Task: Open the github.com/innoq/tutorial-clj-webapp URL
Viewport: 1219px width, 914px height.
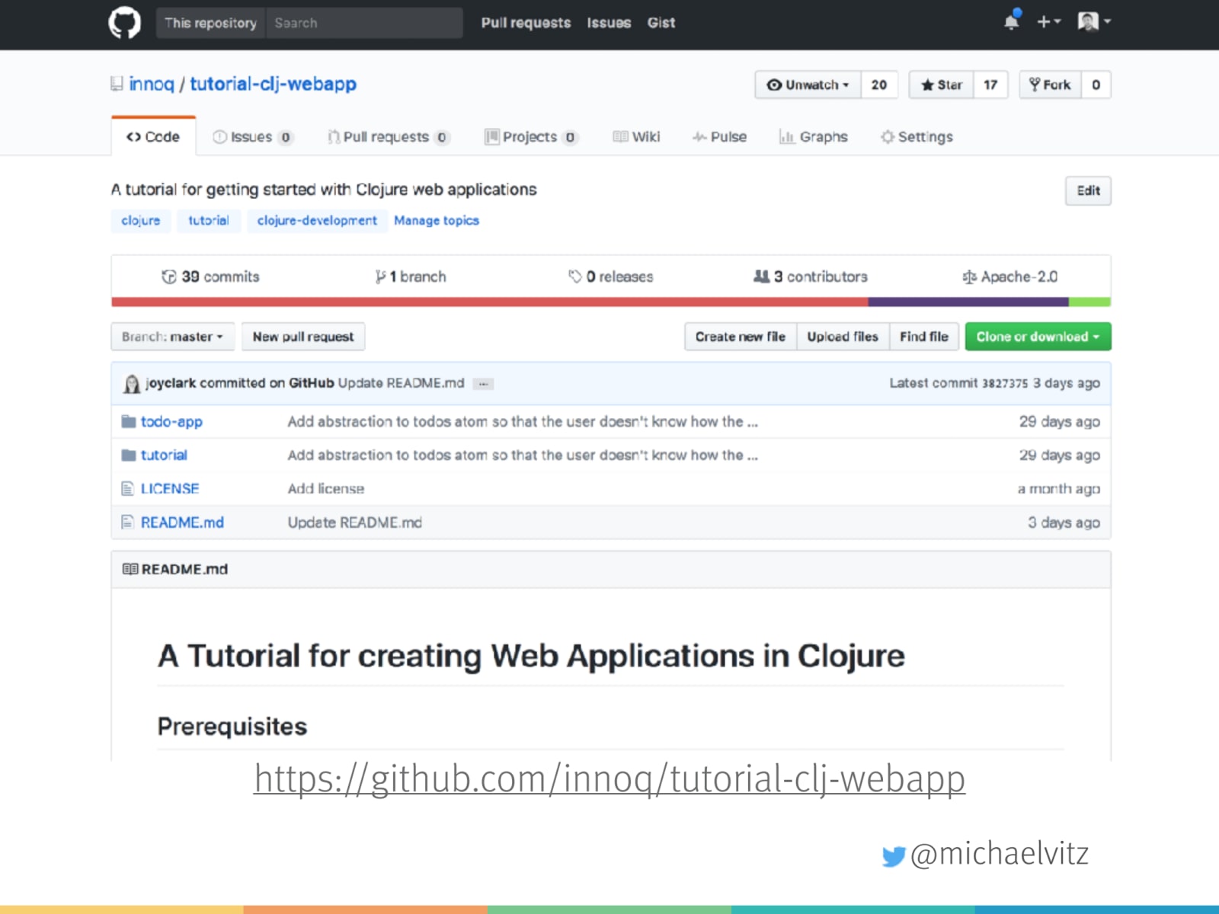Action: [609, 778]
